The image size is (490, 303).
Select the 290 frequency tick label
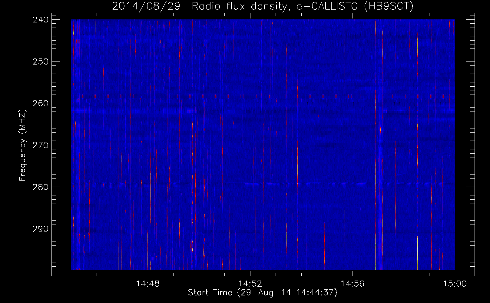click(41, 229)
